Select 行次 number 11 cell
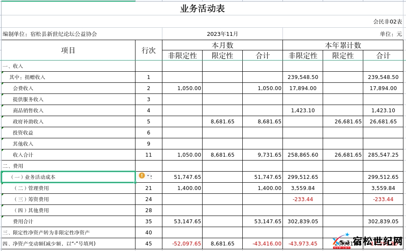 149,155
